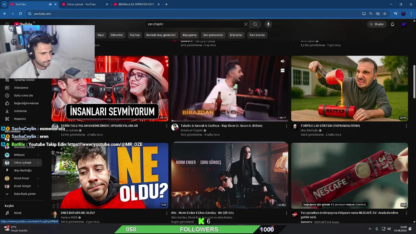Screen dimensions: 416x234
Task: Toggle mute on Taladro preview video
Action: click(282, 61)
